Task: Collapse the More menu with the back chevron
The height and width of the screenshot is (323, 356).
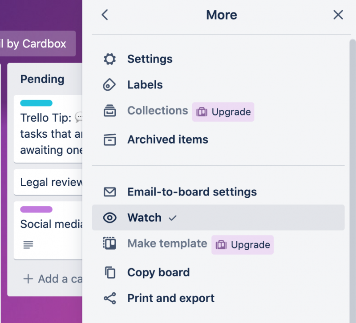Action: pyautogui.click(x=105, y=15)
